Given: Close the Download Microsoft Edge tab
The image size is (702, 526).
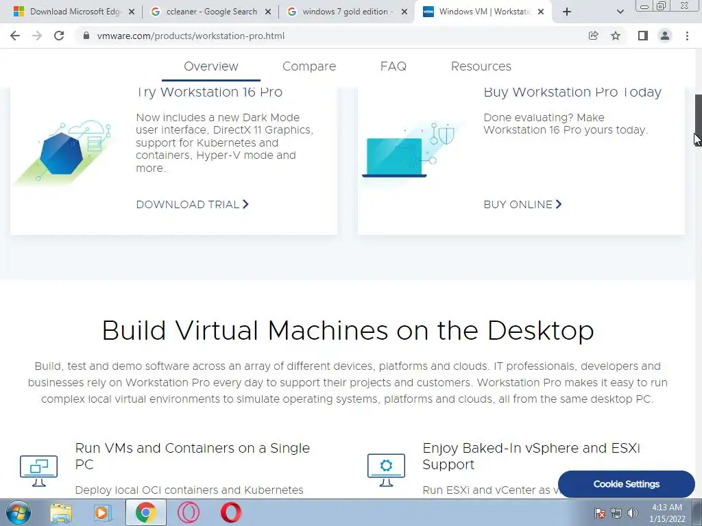Looking at the screenshot, I should point(132,12).
